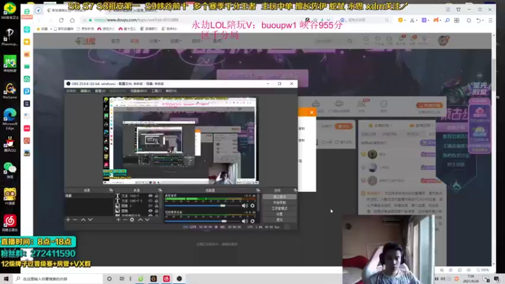Screen dimensions: 505x284
Task: Open 网易云音乐 desktop shortcut
Action: (10, 223)
